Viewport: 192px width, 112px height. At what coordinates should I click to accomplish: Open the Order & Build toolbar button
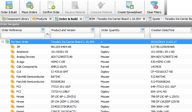(9, 7)
